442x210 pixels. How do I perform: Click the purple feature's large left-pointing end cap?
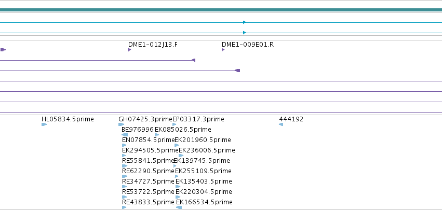237,71
